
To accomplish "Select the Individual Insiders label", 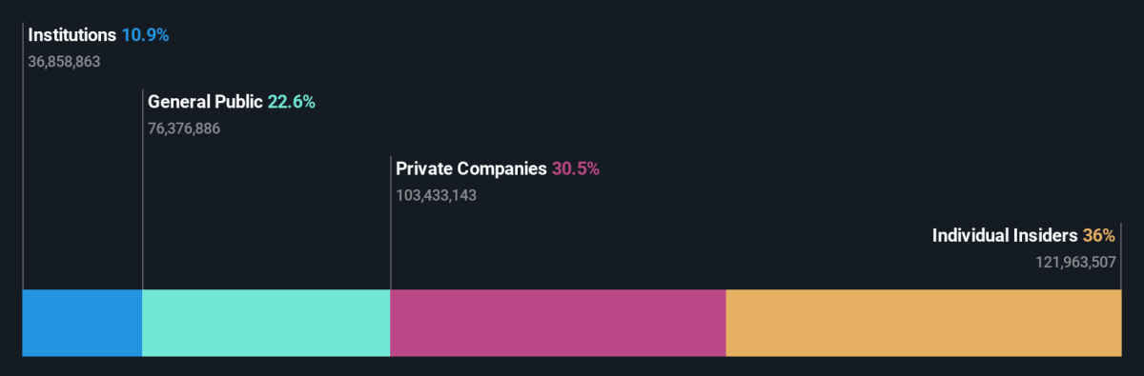I will pos(1005,235).
